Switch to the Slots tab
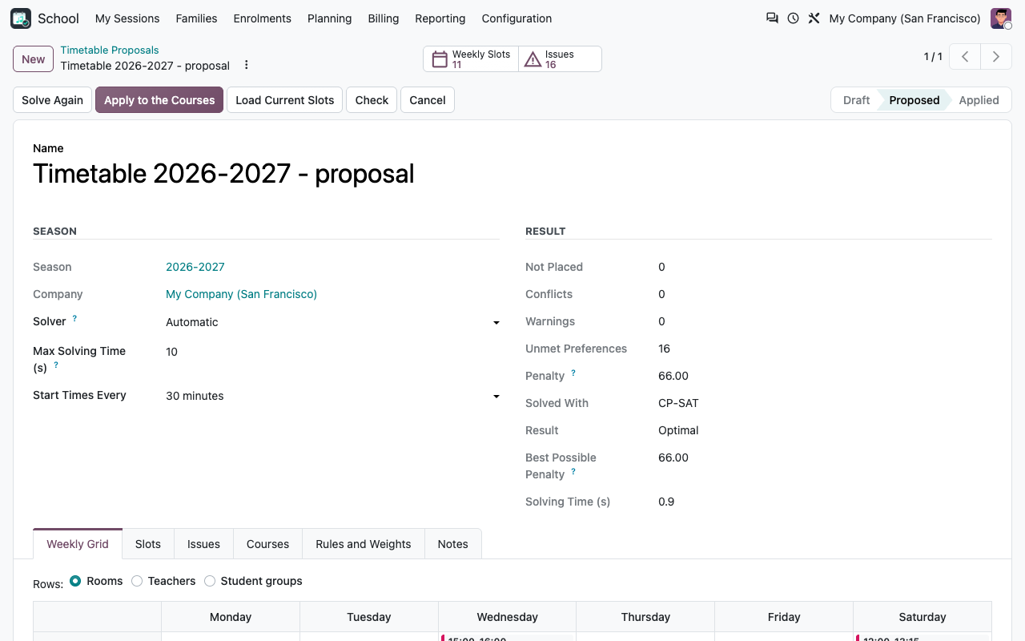 click(x=148, y=544)
